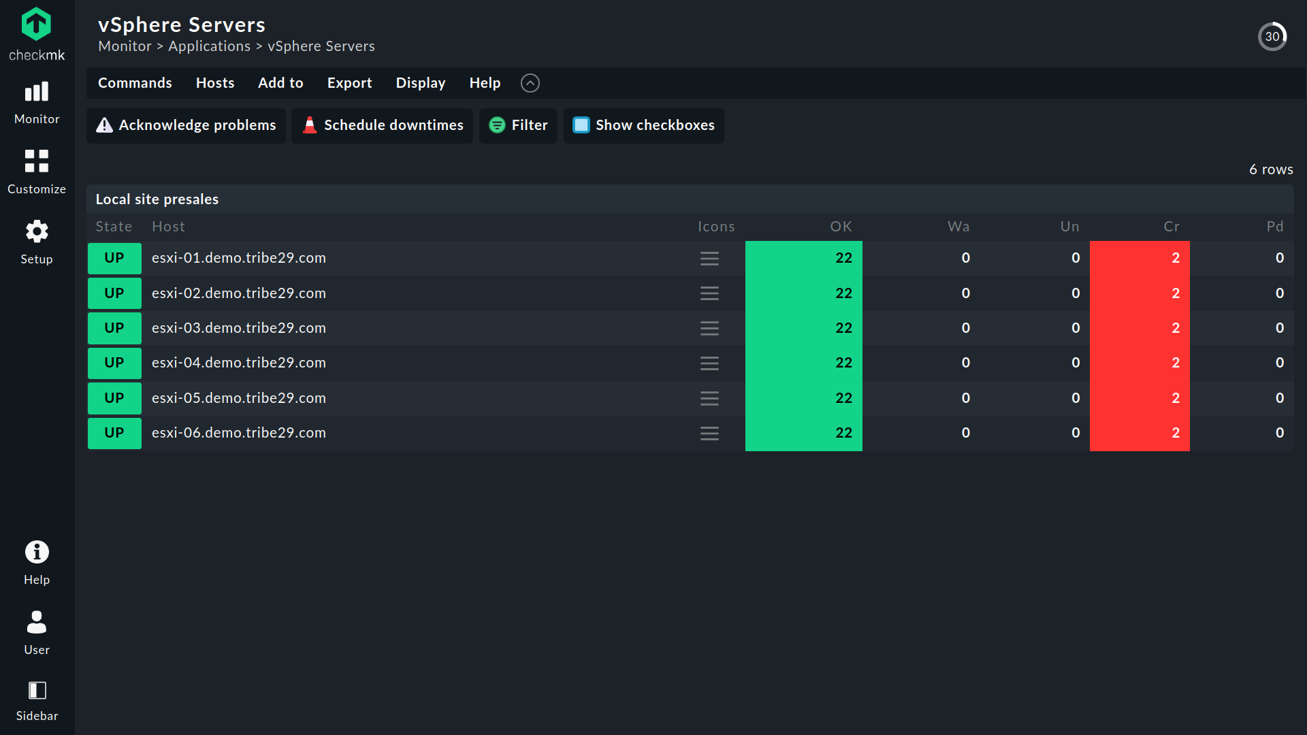Screen dimensions: 1307x735
Task: Sort by the Pd column header
Action: tap(1275, 227)
